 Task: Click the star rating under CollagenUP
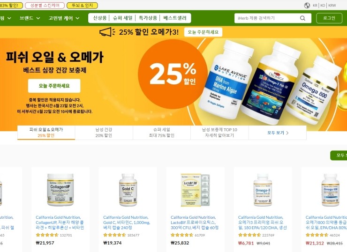(47, 235)
